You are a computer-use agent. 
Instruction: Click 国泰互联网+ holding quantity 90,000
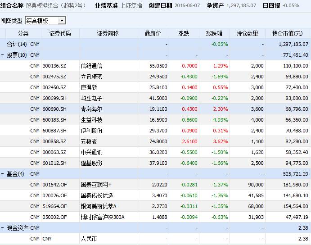pos(256,185)
